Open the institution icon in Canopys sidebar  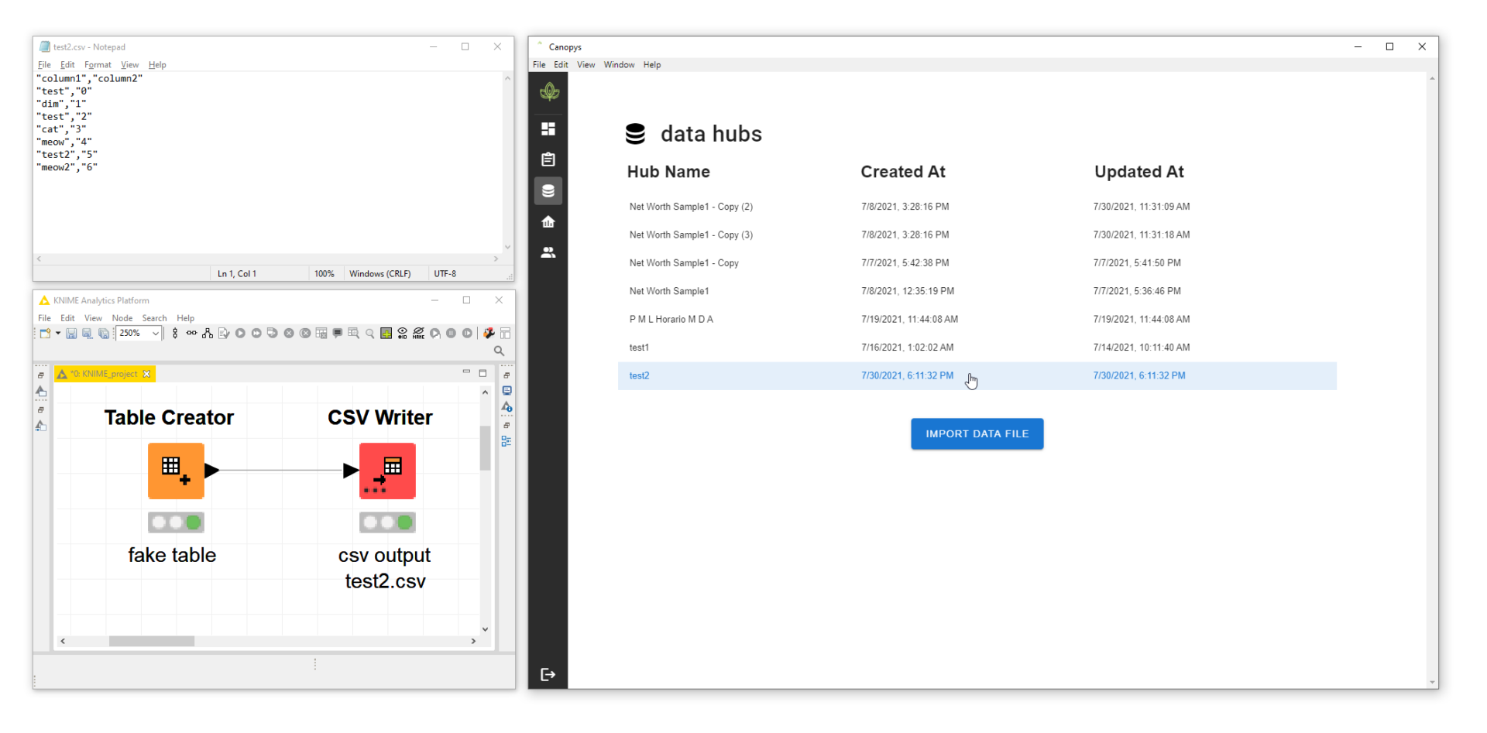548,222
